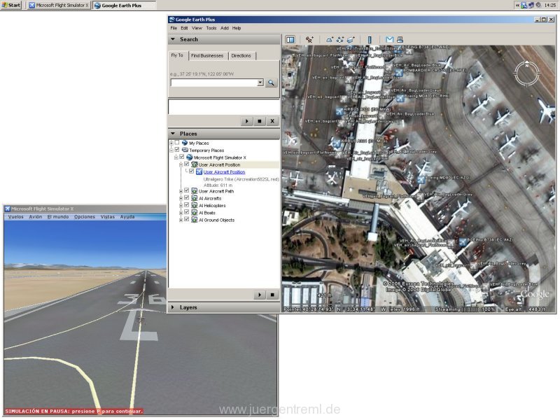Image resolution: width=560 pixels, height=420 pixels.
Task: Click the Boeing MD80 (EC-KZG) aircraft placemark
Action: [x=421, y=180]
